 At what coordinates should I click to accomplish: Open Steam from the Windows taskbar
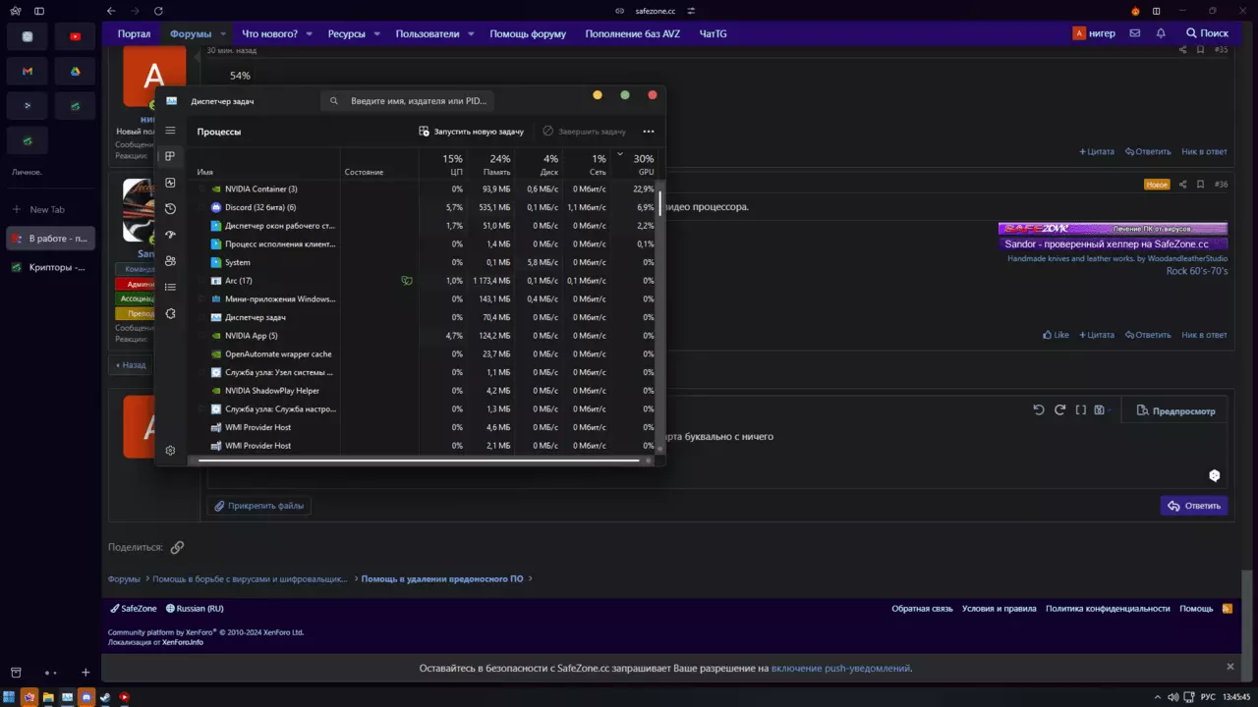pyautogui.click(x=105, y=697)
